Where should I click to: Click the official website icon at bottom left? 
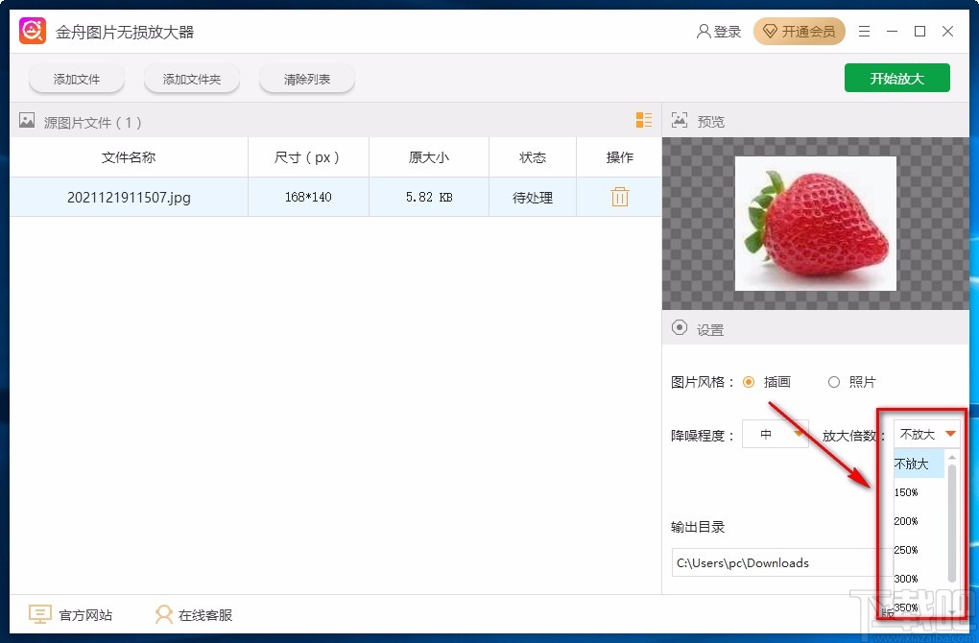click(x=39, y=614)
